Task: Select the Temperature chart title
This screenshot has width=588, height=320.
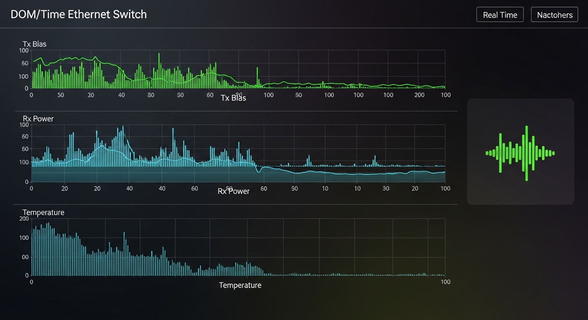Action: point(43,212)
